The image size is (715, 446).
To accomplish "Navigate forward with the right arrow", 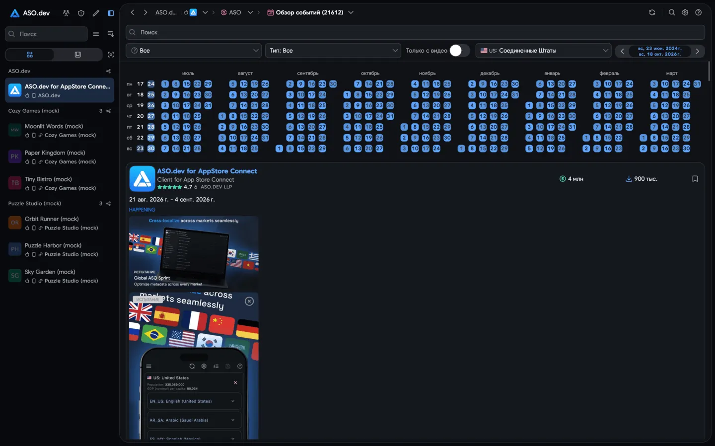I will (145, 12).
